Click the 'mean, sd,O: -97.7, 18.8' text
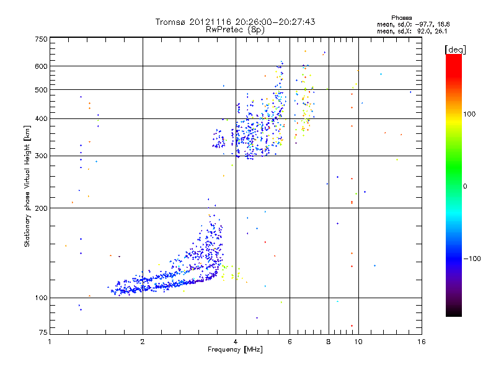Screen dimensions: 496x372 coord(413,24)
